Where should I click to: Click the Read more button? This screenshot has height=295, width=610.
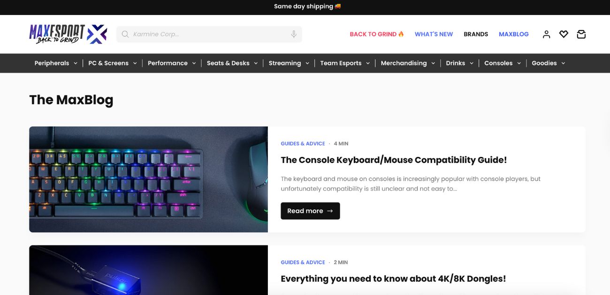pyautogui.click(x=310, y=211)
